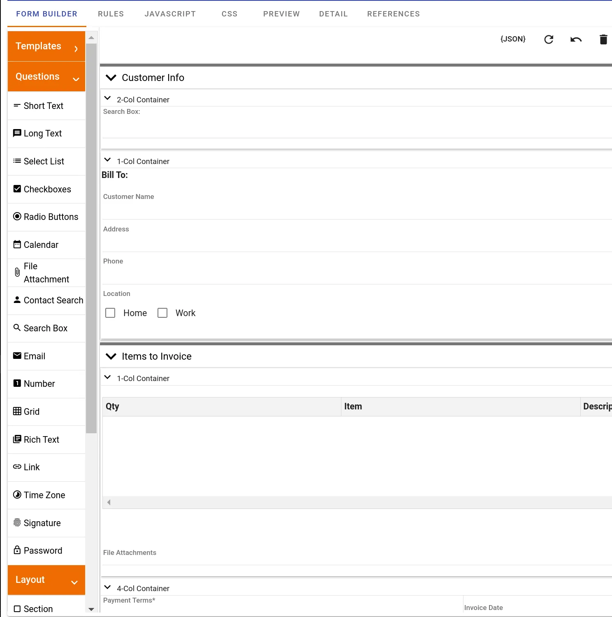Collapse the 2-Col Container
The width and height of the screenshot is (612, 617).
(x=107, y=98)
